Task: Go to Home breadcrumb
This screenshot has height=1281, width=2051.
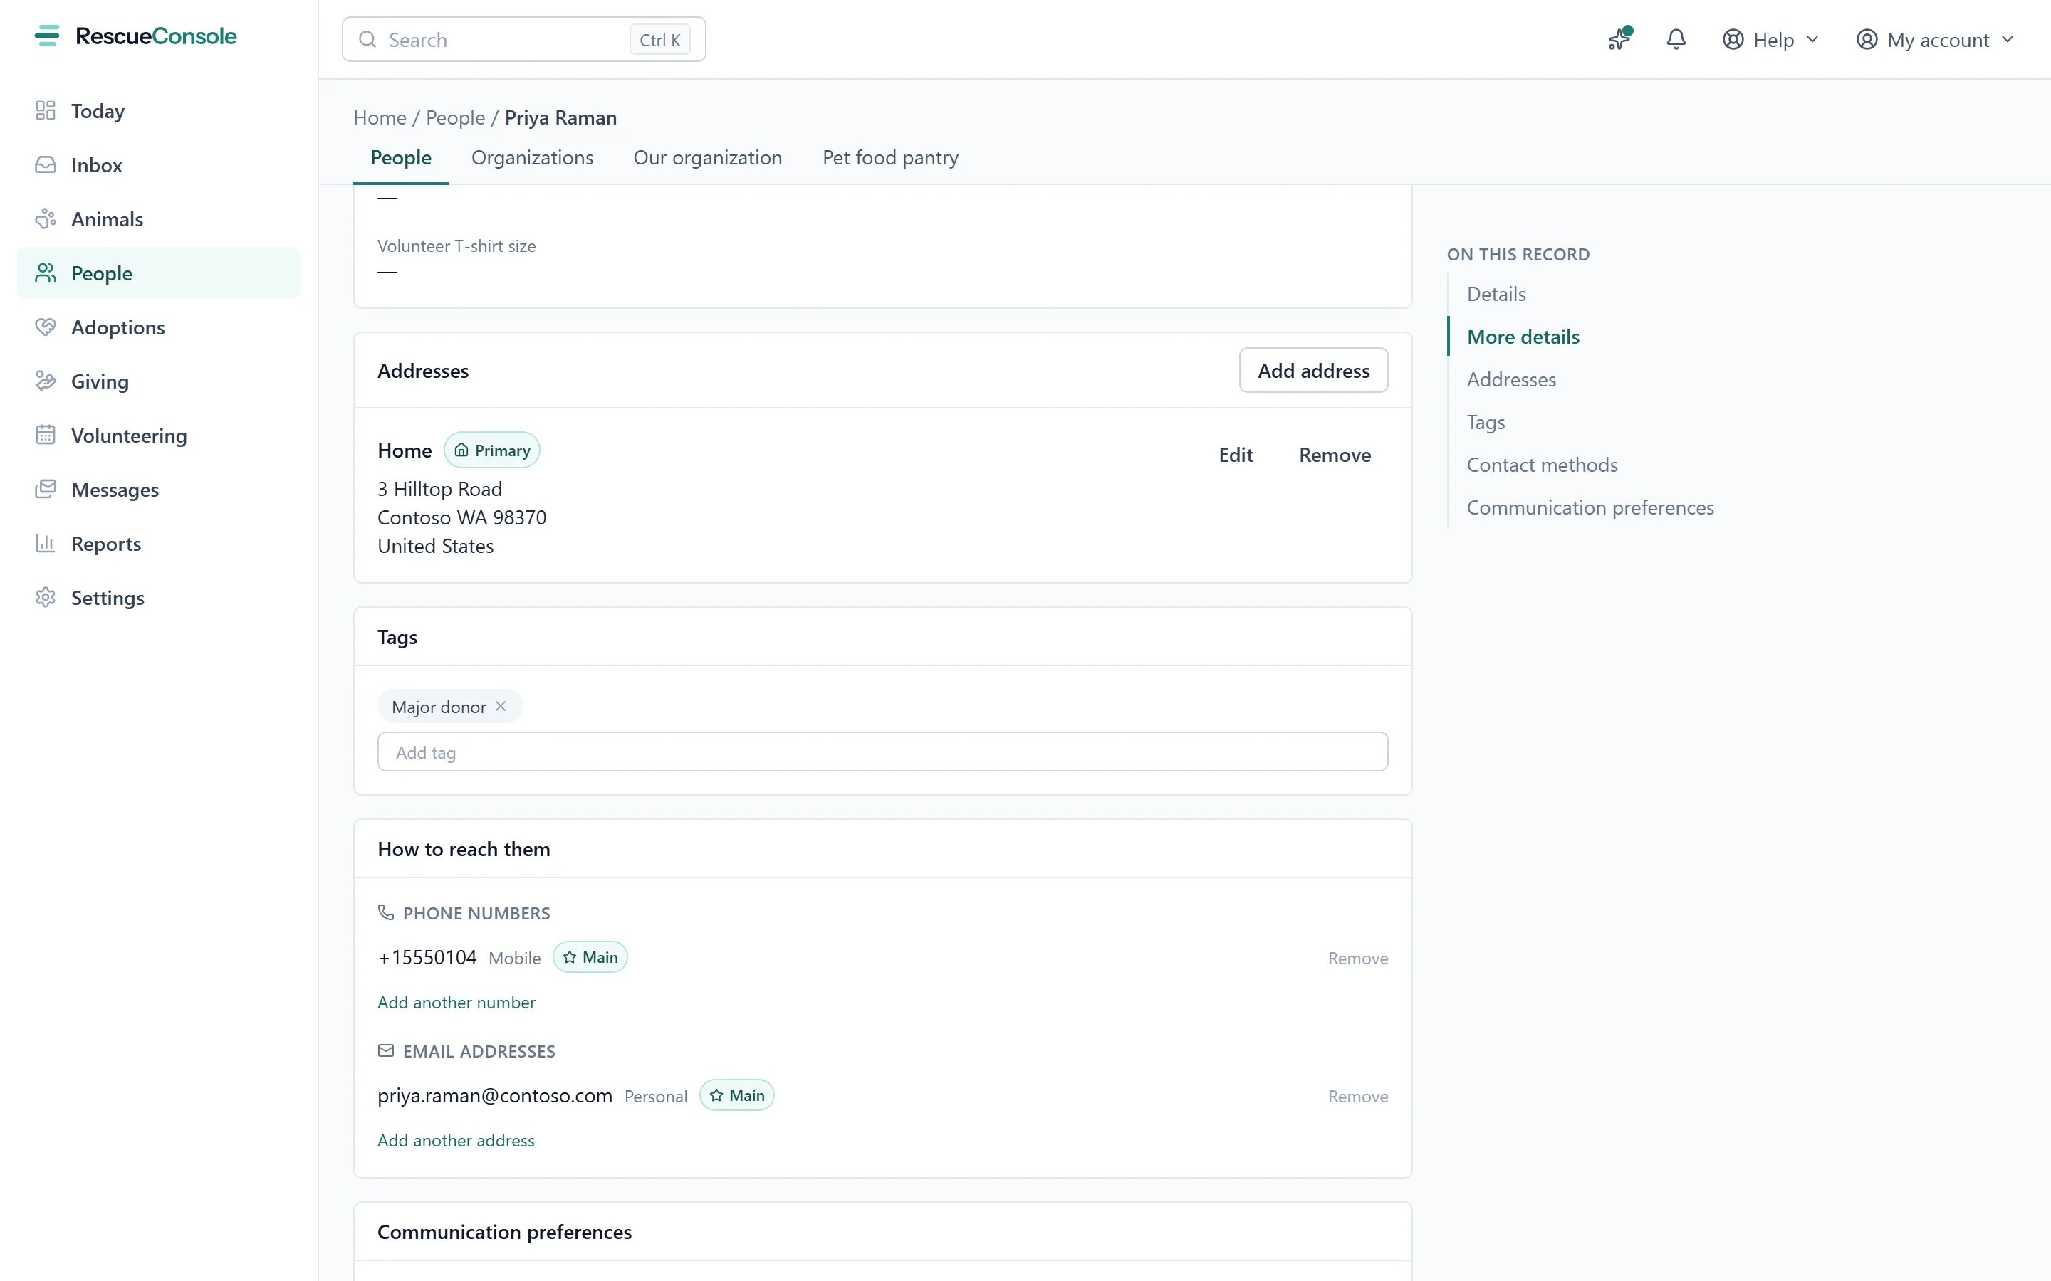Action: 380,117
